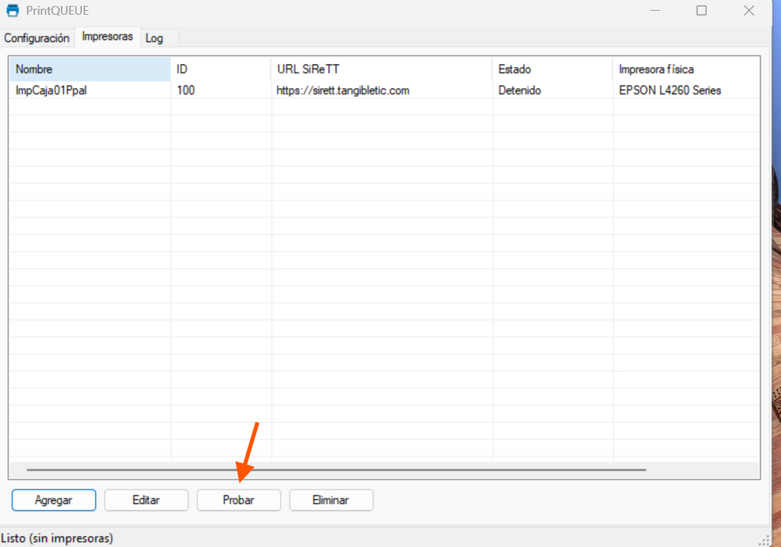Sort by the Estado column header
This screenshot has width=781, height=547.
point(552,69)
